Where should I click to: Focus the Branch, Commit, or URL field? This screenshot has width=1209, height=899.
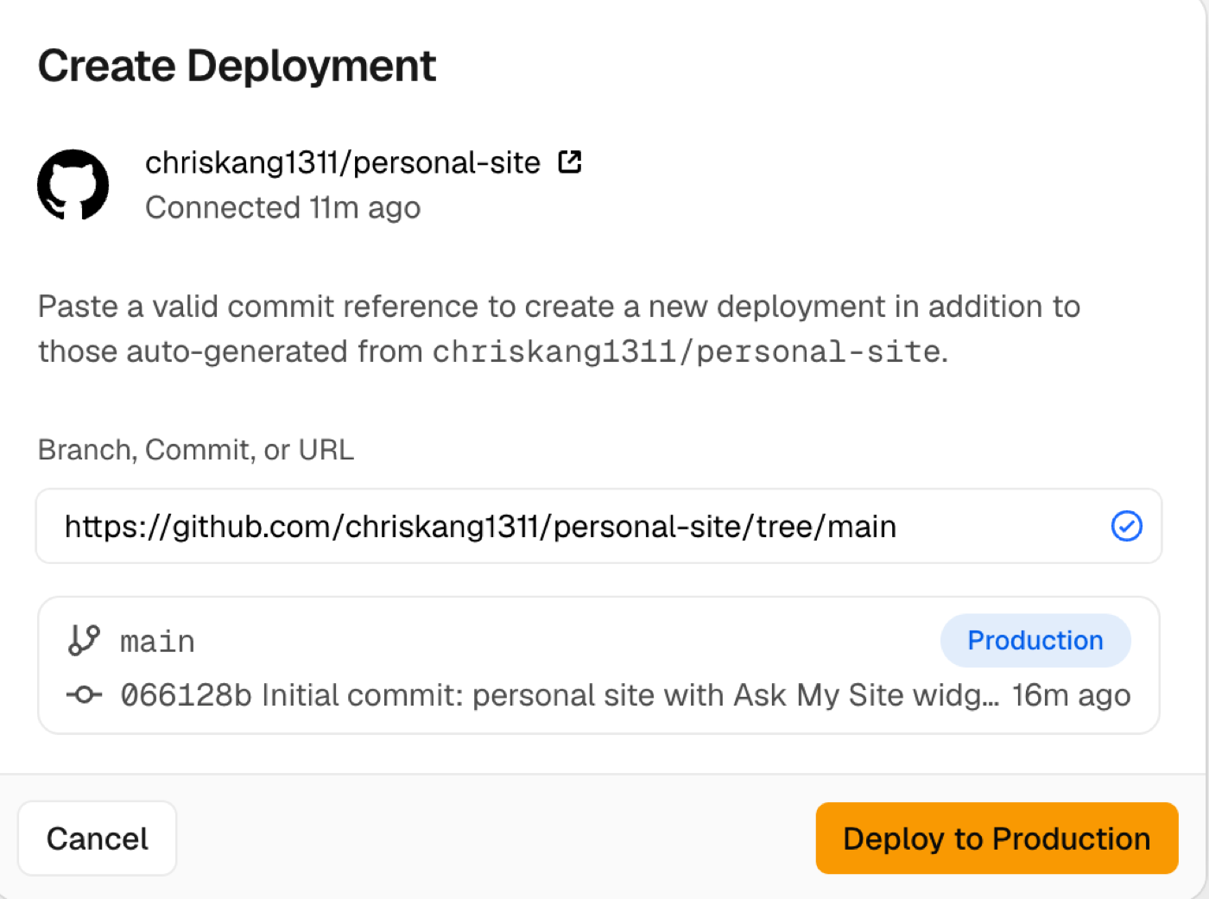tap(598, 526)
